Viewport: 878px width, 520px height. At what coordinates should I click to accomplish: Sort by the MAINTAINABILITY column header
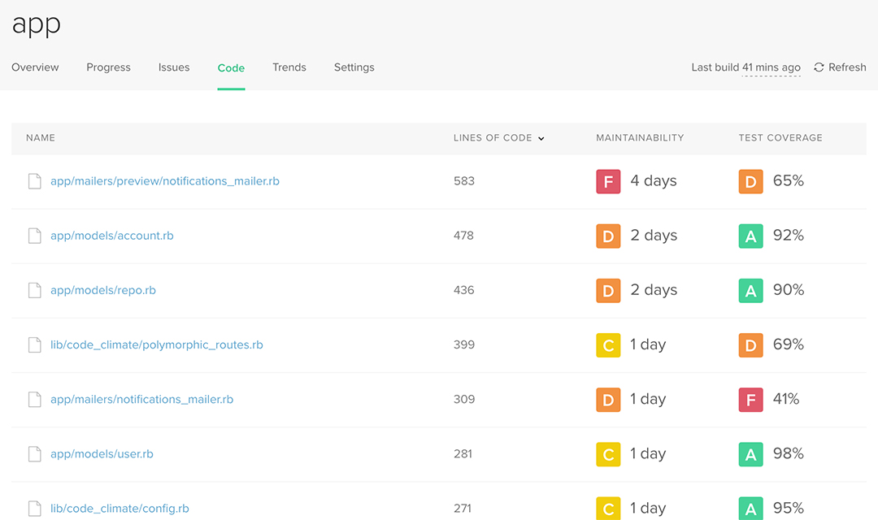(x=640, y=137)
